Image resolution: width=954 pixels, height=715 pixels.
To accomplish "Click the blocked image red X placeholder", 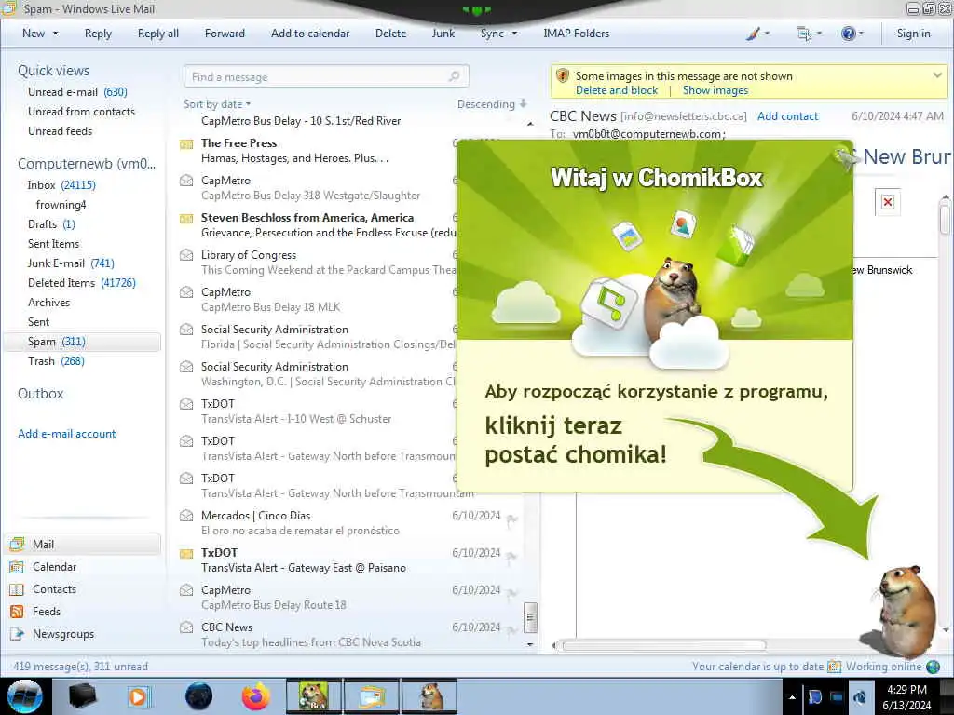I will point(888,202).
